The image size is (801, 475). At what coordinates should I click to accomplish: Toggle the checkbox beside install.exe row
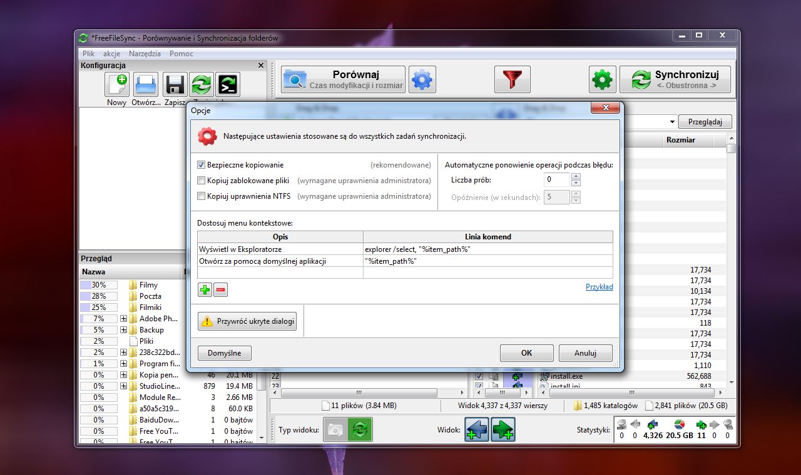[479, 376]
